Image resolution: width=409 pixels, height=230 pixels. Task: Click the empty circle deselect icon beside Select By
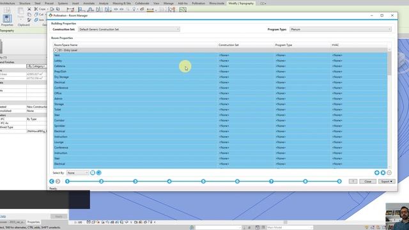click(x=93, y=172)
